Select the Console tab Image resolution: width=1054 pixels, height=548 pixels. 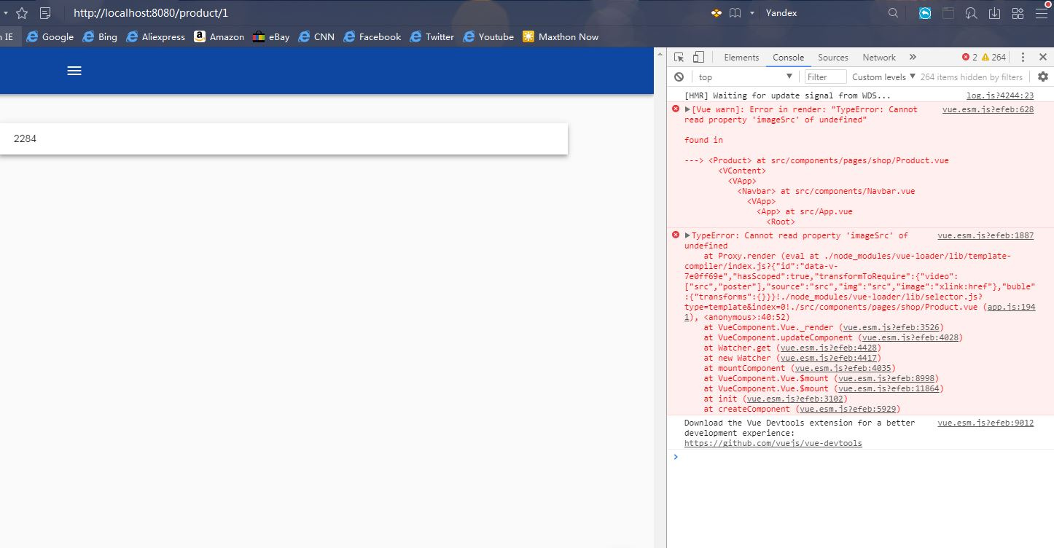[x=788, y=58]
